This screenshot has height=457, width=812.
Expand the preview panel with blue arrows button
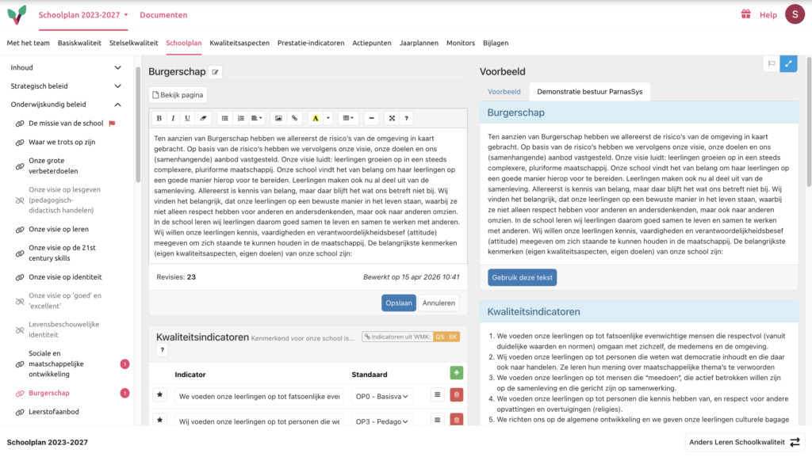[x=788, y=63]
